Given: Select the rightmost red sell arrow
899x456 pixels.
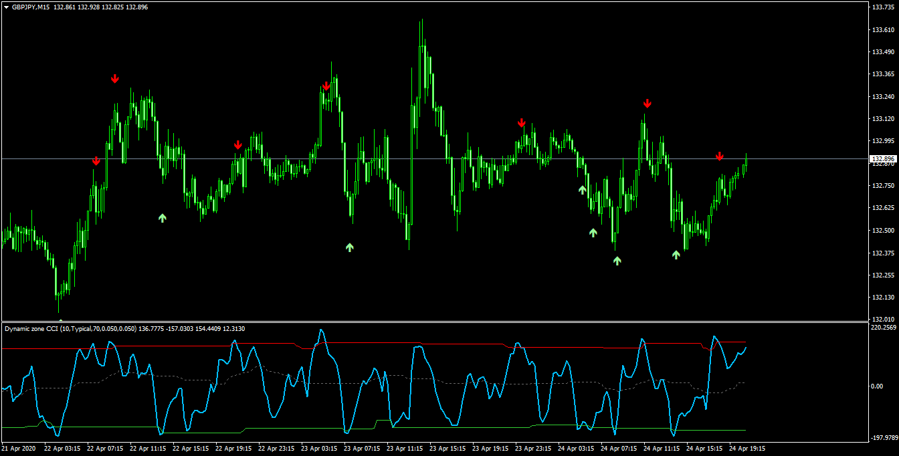Looking at the screenshot, I should coord(720,156).
